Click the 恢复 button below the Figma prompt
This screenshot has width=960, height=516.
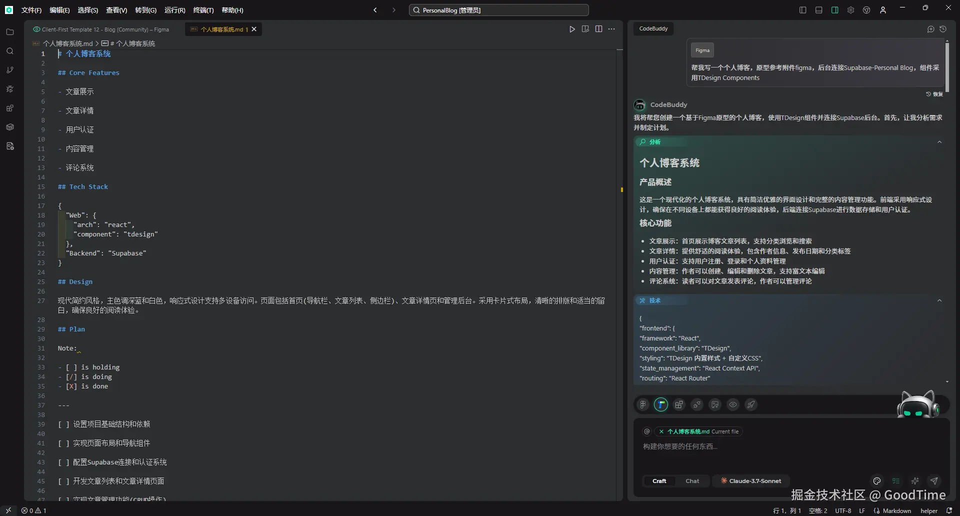(x=935, y=94)
